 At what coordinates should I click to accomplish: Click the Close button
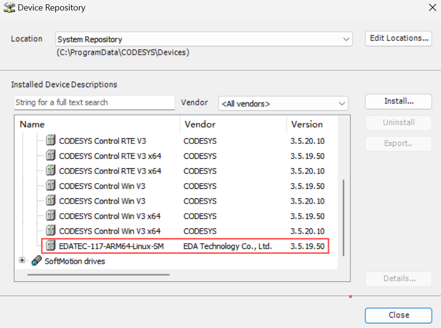tap(399, 315)
